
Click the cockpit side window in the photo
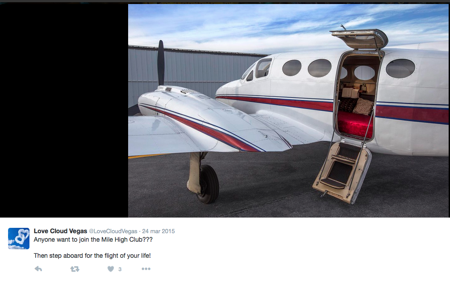point(263,68)
